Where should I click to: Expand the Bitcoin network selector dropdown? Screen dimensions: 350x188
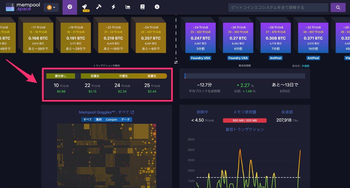point(51,7)
